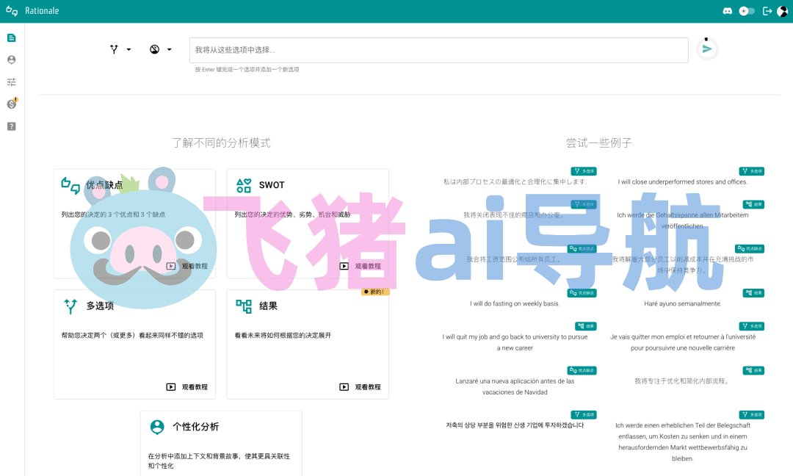Screen dimensions: 793x476
Task: Select the example 'I will close underperformed stores and offices.'
Action: [682, 181]
